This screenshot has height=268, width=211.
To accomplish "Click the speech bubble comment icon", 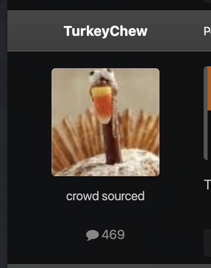I will 92,235.
